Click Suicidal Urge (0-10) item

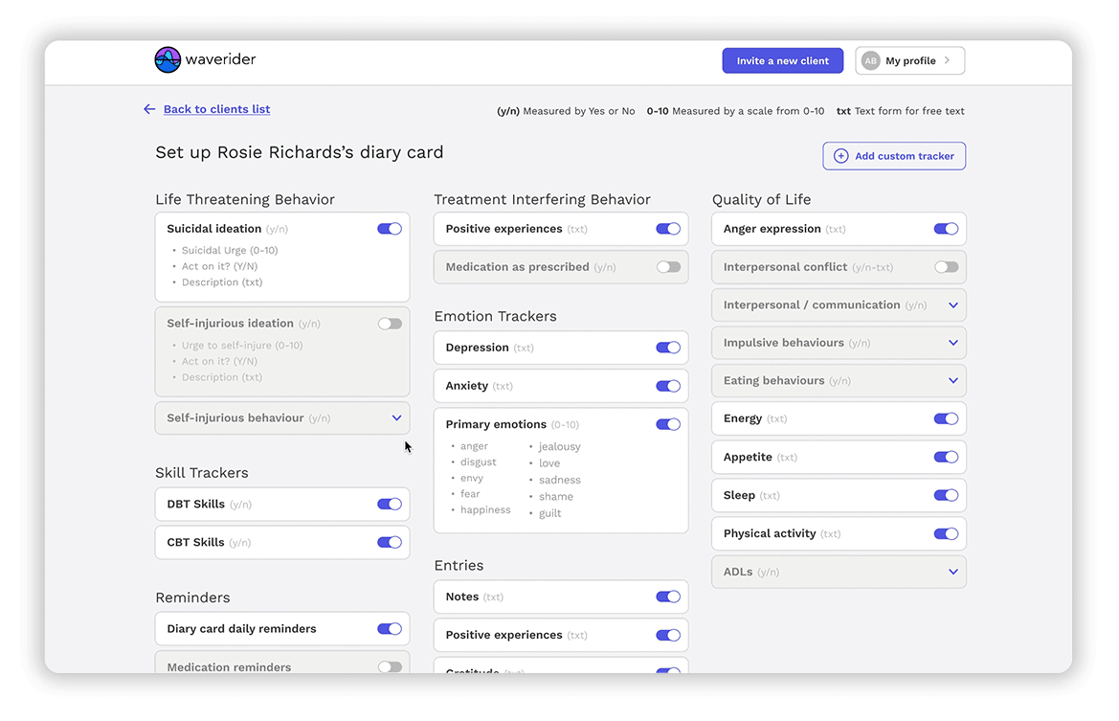(230, 250)
